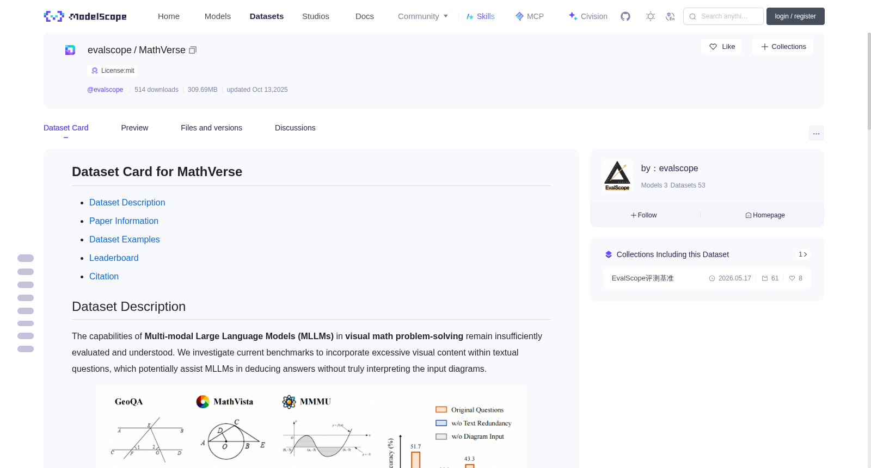871x468 pixels.
Task: Open Civision from the navigation bar
Action: (588, 16)
